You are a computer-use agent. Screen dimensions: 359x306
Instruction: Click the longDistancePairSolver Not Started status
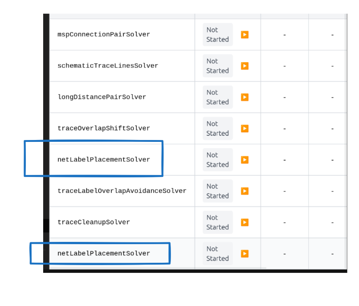217,97
